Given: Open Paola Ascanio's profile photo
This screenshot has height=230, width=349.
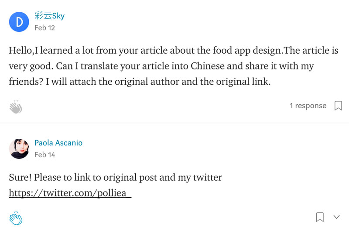Looking at the screenshot, I should 19,148.
